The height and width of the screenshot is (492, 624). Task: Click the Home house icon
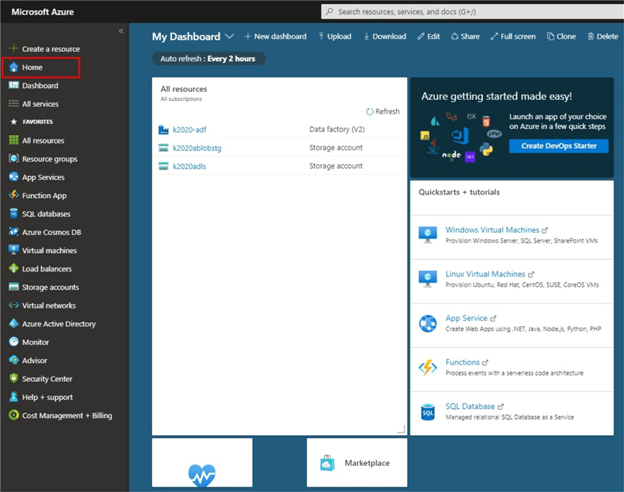coord(14,67)
